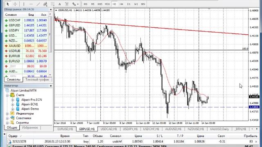The width and height of the screenshot is (262, 147).
Task: Switch to USDCHF,H1 chart tab
Action: 151,129
